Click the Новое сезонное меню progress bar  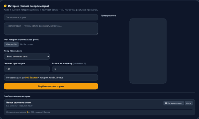[99, 109]
